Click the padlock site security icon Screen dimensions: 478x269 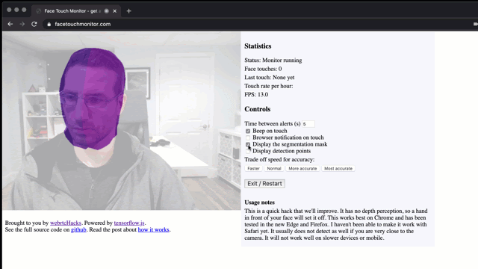coord(49,24)
